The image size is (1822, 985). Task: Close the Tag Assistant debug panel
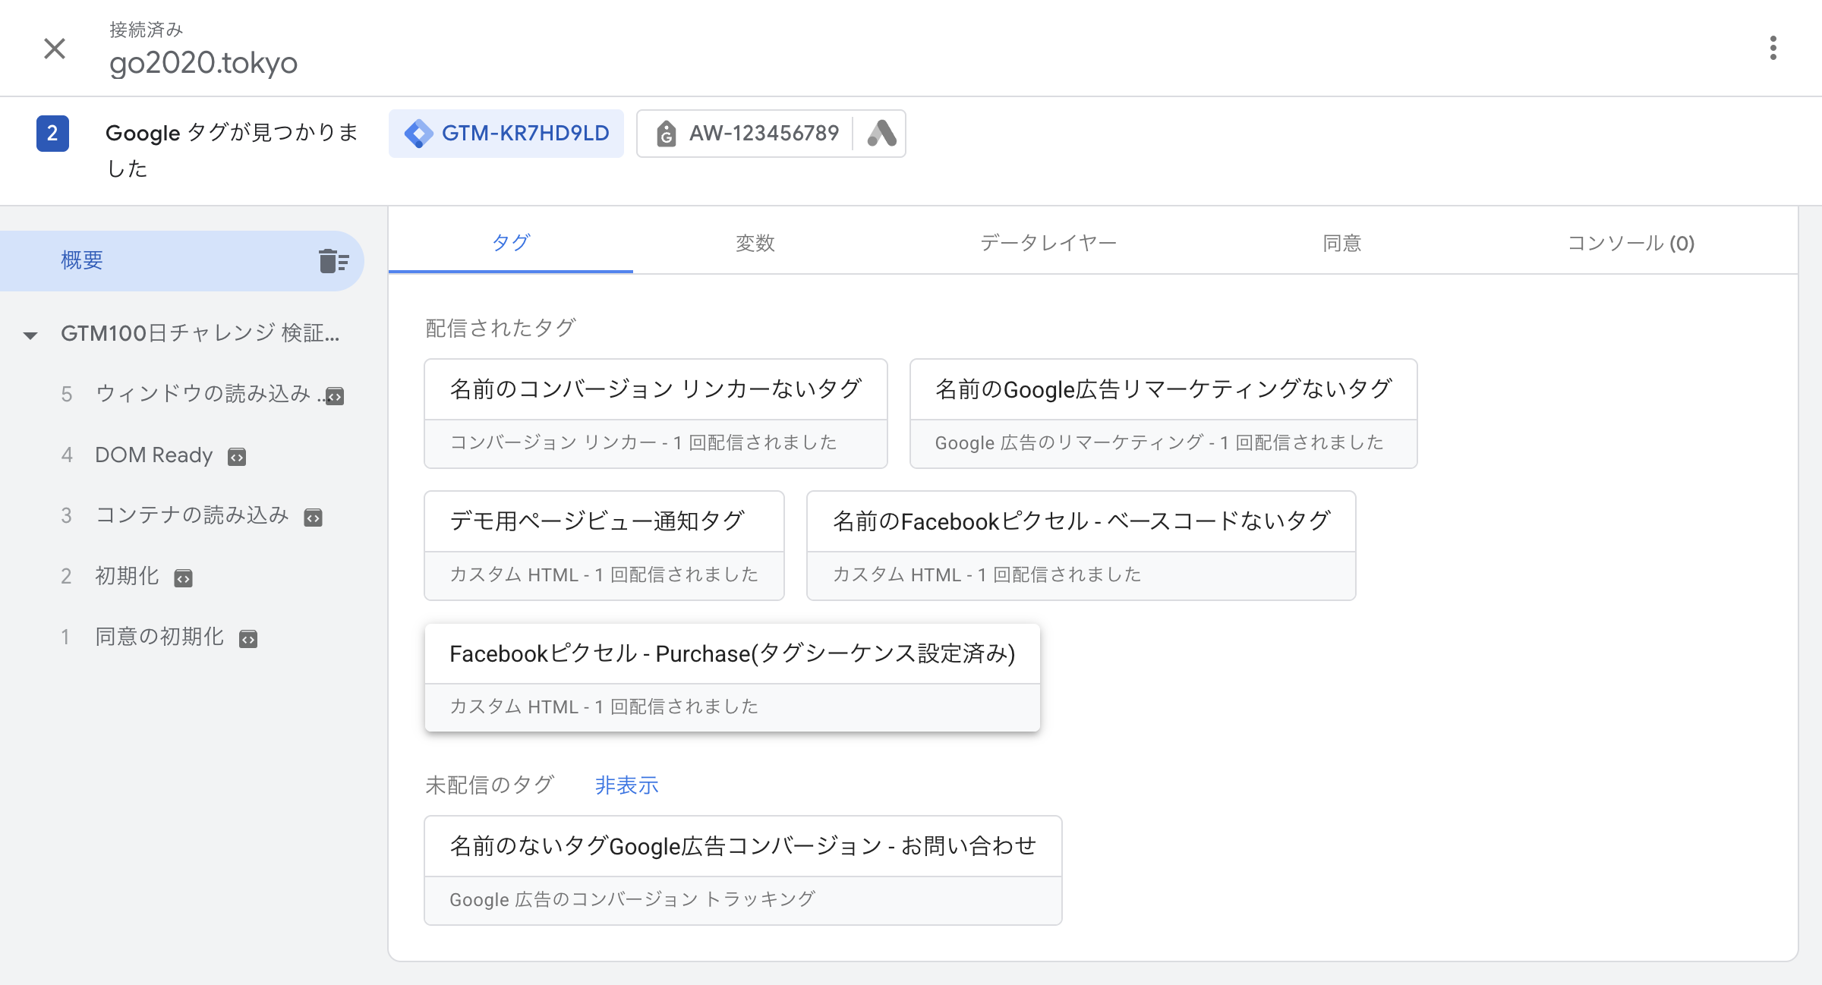click(55, 49)
